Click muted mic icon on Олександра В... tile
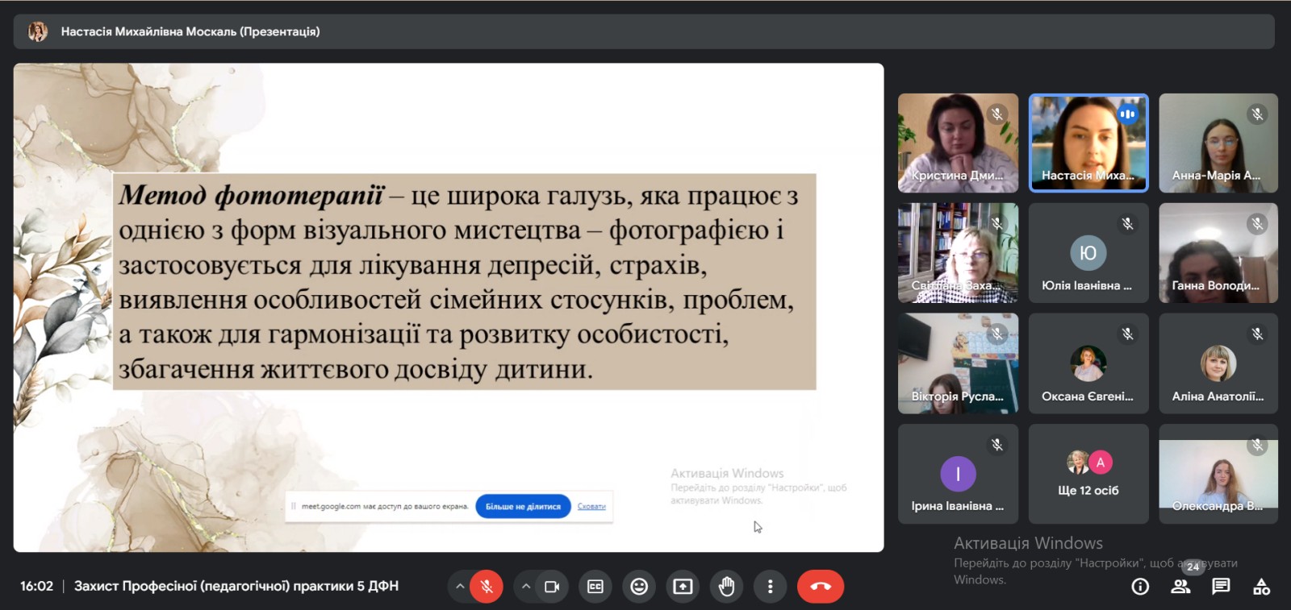This screenshot has height=610, width=1291. 1257,444
